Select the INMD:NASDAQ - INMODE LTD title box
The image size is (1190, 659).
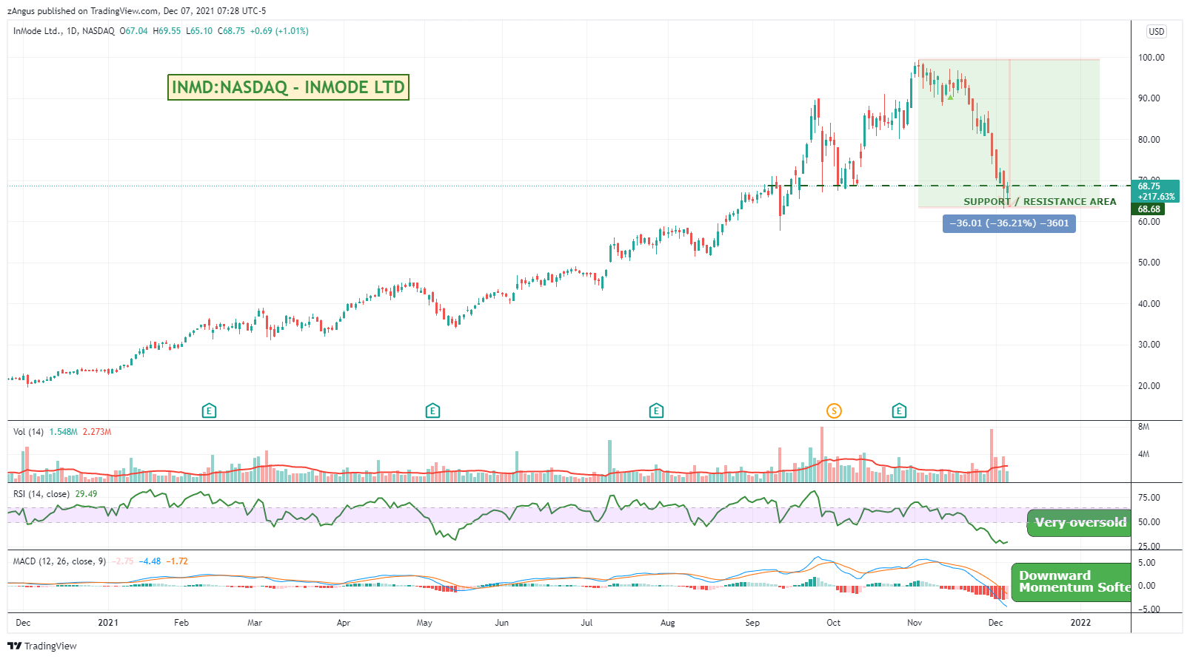point(288,87)
